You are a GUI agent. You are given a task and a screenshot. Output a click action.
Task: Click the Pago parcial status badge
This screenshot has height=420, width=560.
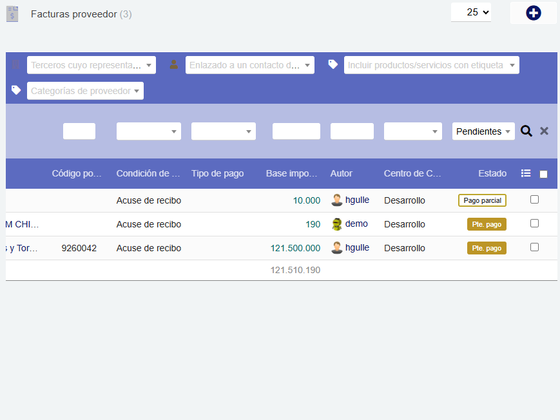482,200
